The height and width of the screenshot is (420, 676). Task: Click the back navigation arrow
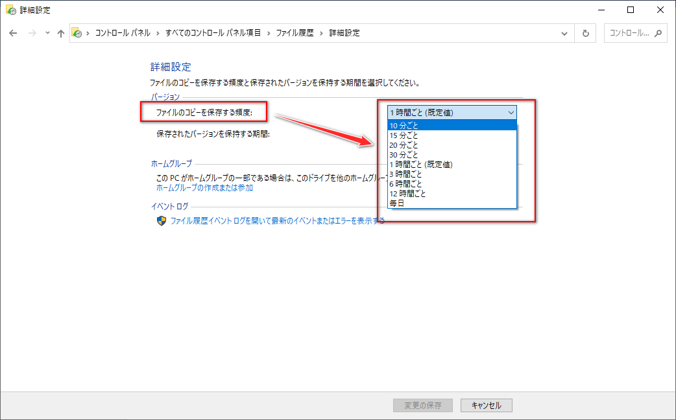click(x=13, y=32)
